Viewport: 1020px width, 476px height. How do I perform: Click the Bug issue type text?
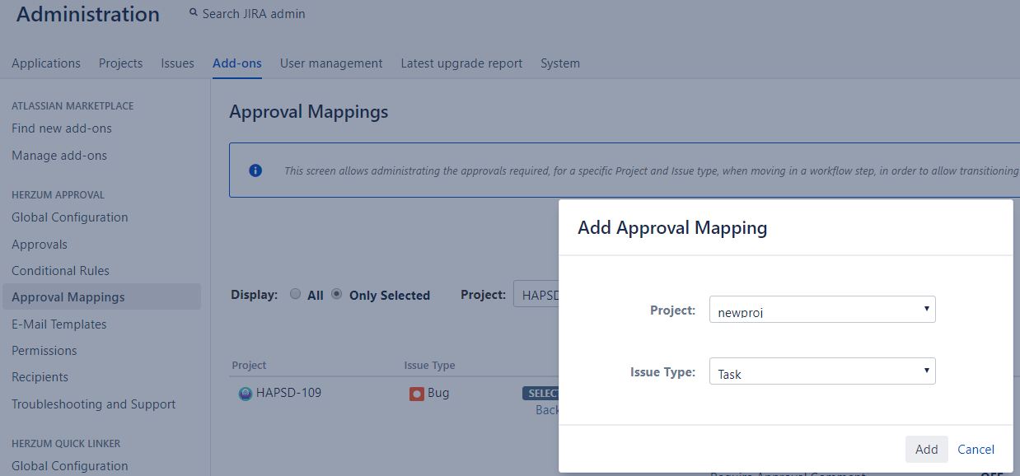pos(439,393)
